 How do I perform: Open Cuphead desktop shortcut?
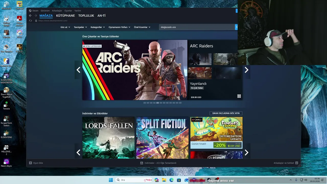19,6
